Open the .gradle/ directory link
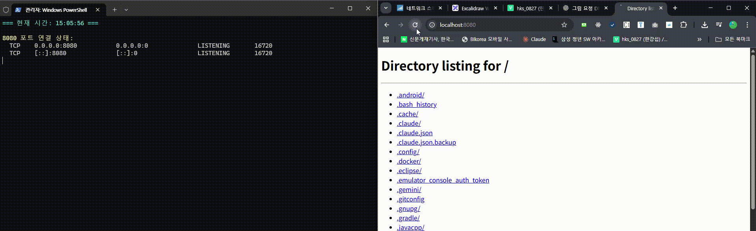756x231 pixels. (408, 218)
